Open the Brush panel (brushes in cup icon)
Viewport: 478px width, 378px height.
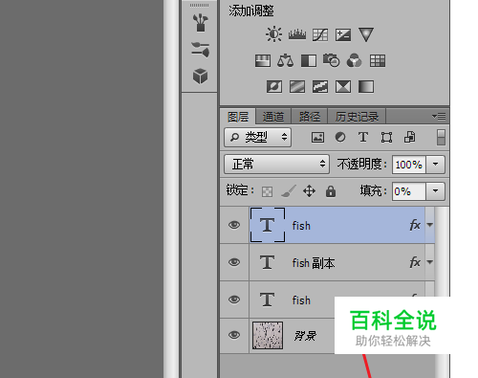click(x=200, y=22)
